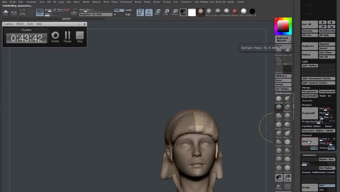Viewport: 340px width, 192px height.
Task: Collapse the Merge section header
Action: point(306,88)
